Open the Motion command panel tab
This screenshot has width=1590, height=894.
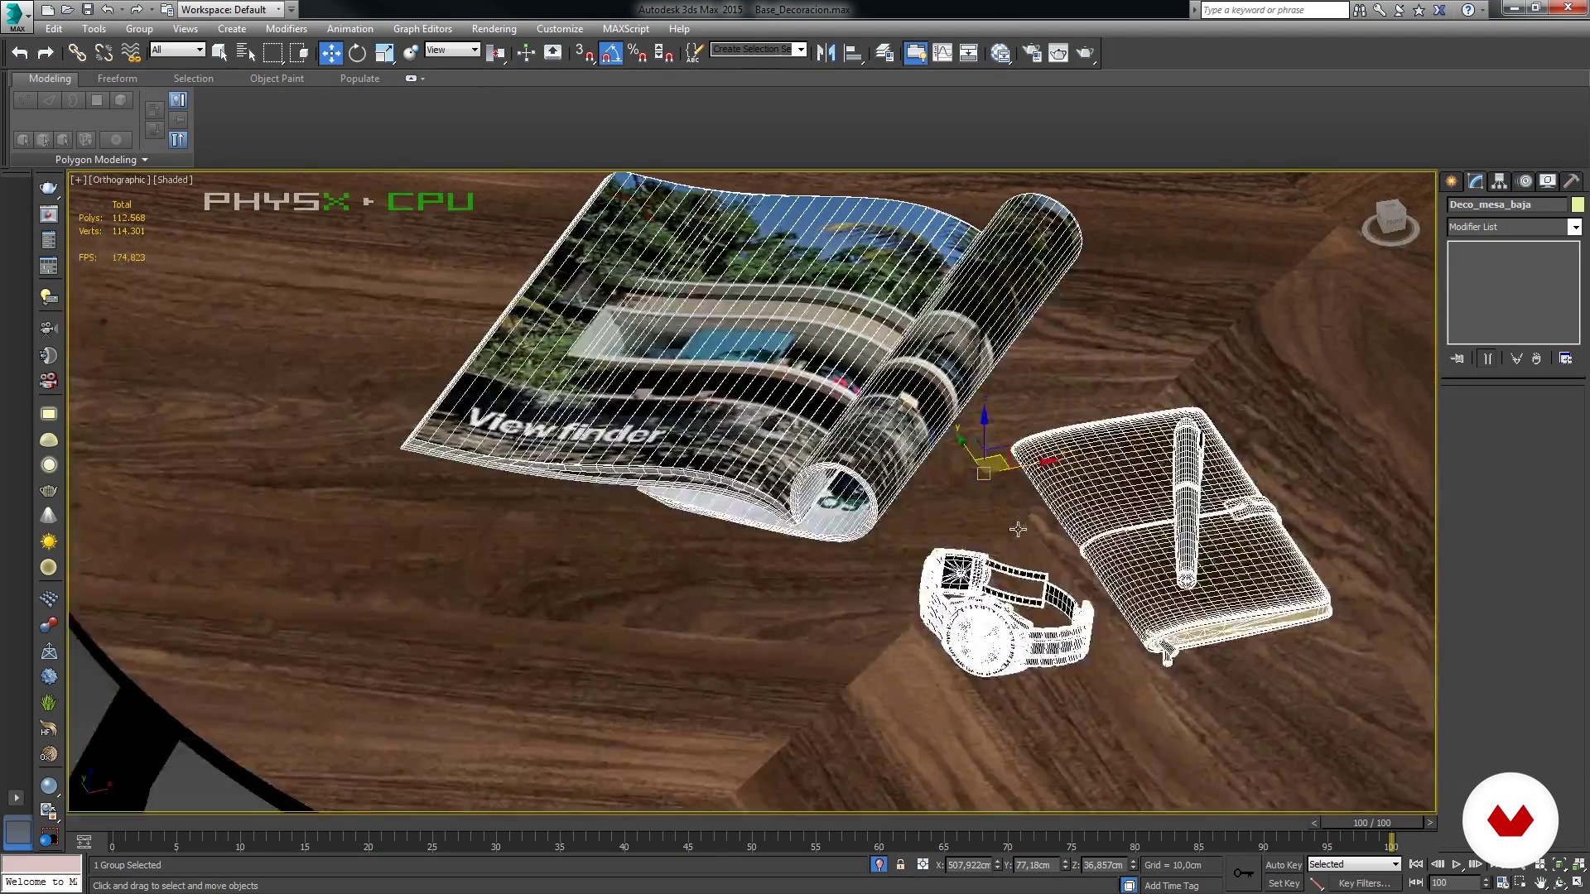tap(1525, 181)
